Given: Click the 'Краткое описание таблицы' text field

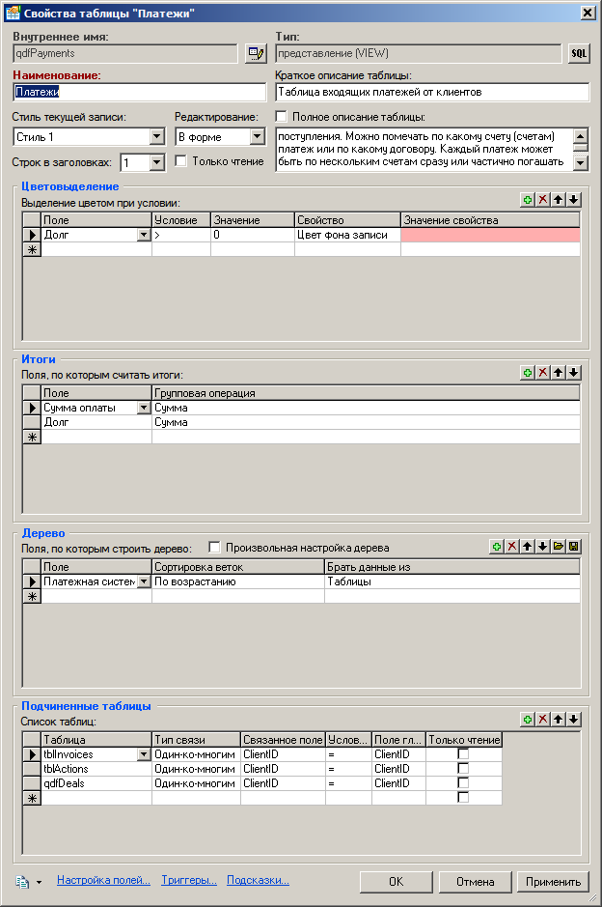Looking at the screenshot, I should click(x=431, y=93).
